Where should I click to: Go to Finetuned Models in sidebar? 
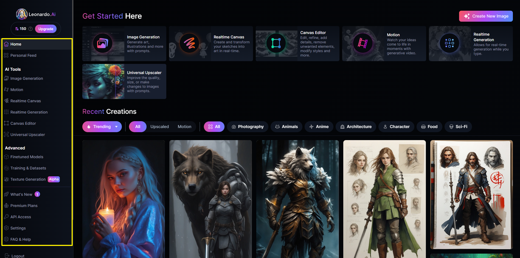coord(27,157)
